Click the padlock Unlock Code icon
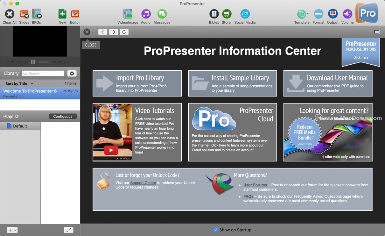 coord(103,181)
